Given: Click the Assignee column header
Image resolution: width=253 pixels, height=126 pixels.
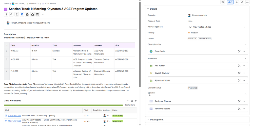Looking at the screenshot, I should (107, 110).
